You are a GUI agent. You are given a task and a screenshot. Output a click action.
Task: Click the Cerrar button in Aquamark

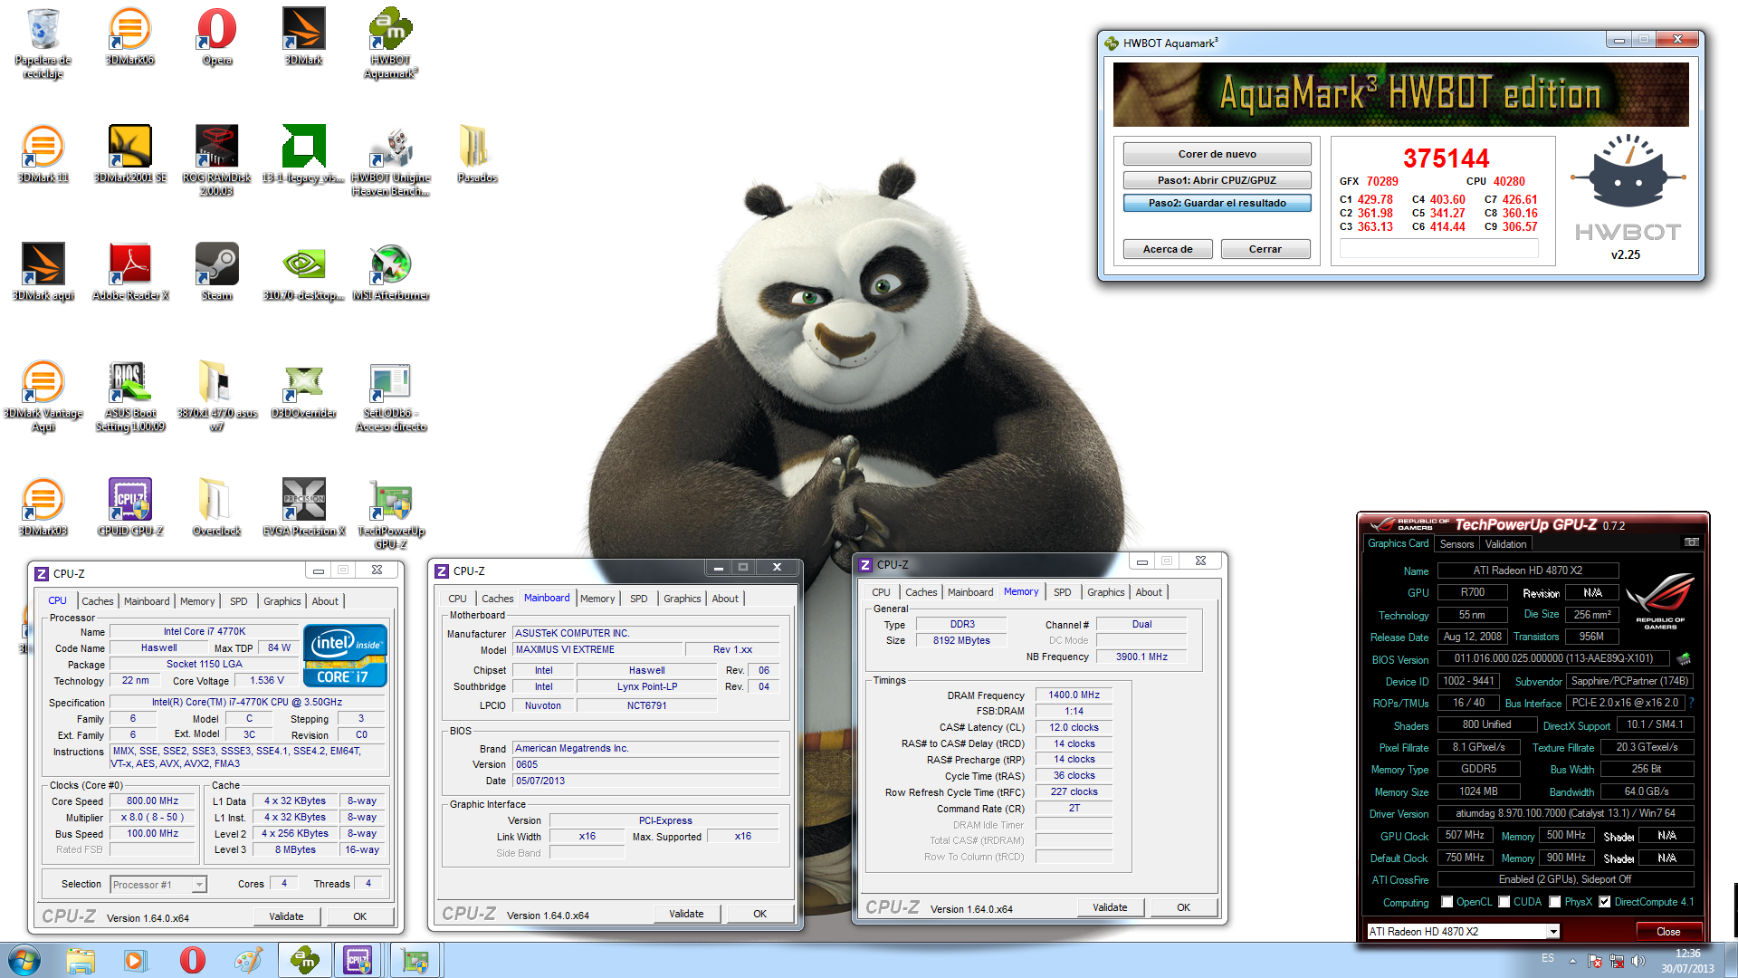point(1265,249)
